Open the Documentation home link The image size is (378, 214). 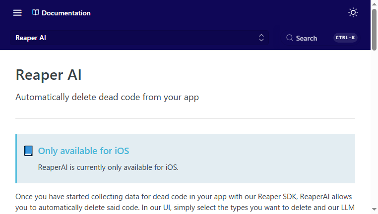point(62,13)
